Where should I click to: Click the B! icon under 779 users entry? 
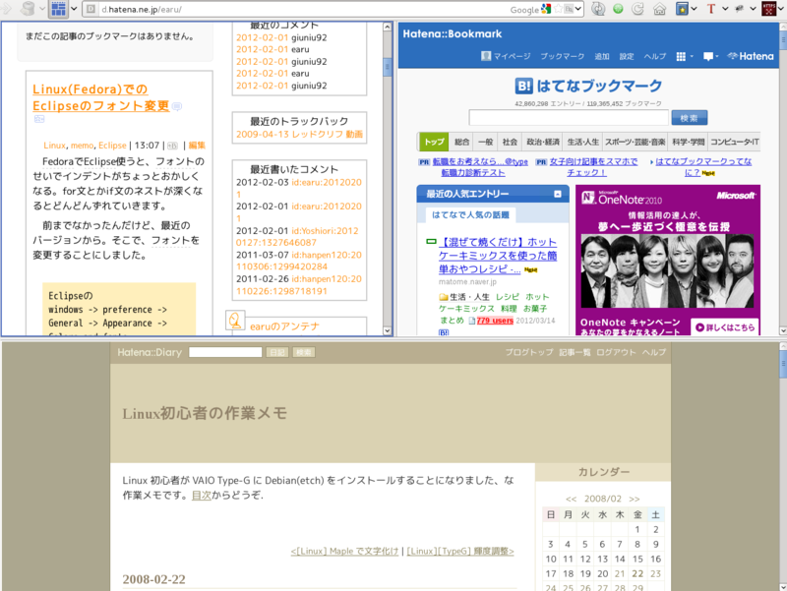pyautogui.click(x=444, y=332)
